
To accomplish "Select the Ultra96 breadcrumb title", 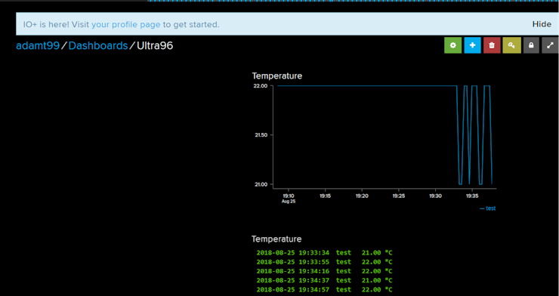I will tap(155, 46).
